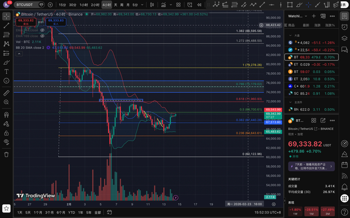350x218 pixels.
Task: Switch to the 15分 timeframe
Action: 62,5
